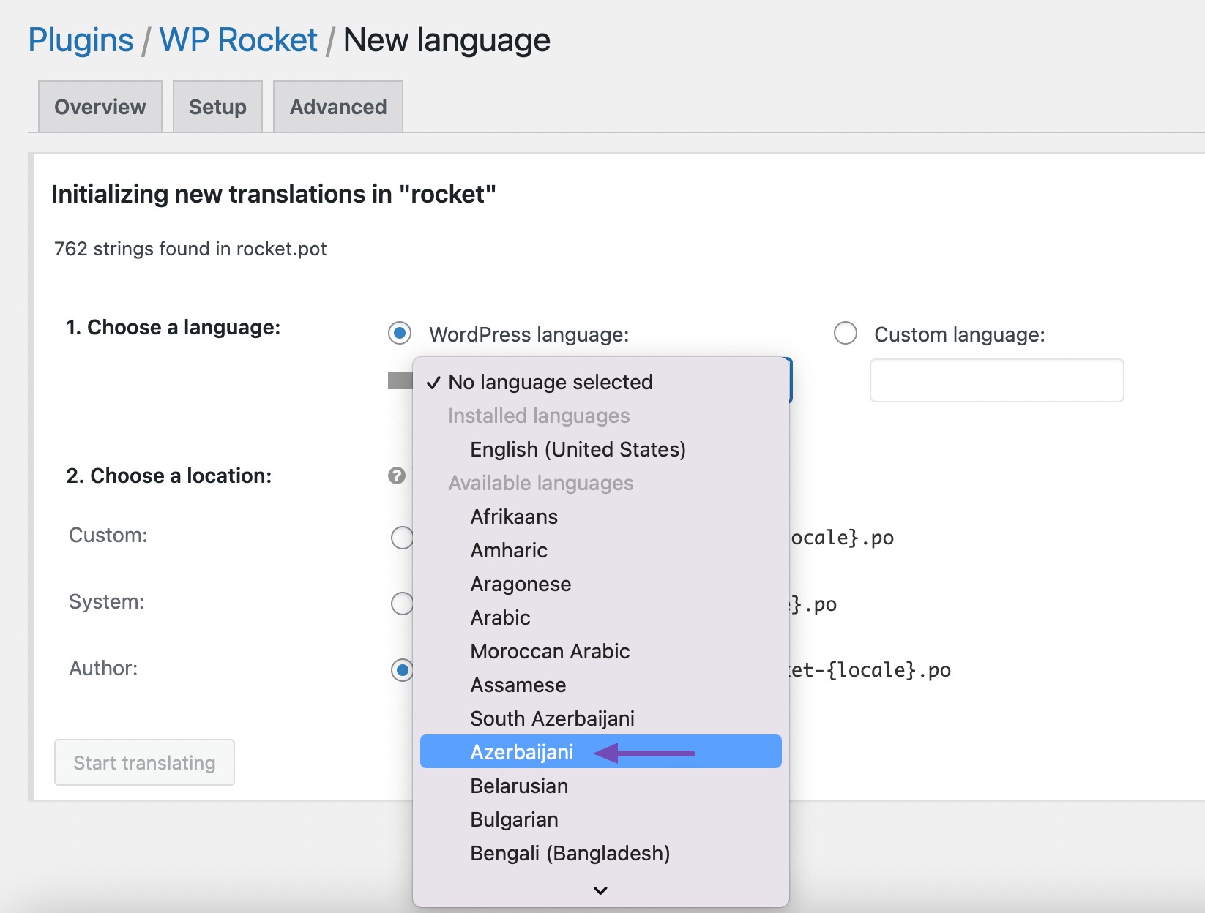Choose Moroccan Arabic from the list
Image resolution: width=1205 pixels, height=913 pixels.
[x=550, y=651]
